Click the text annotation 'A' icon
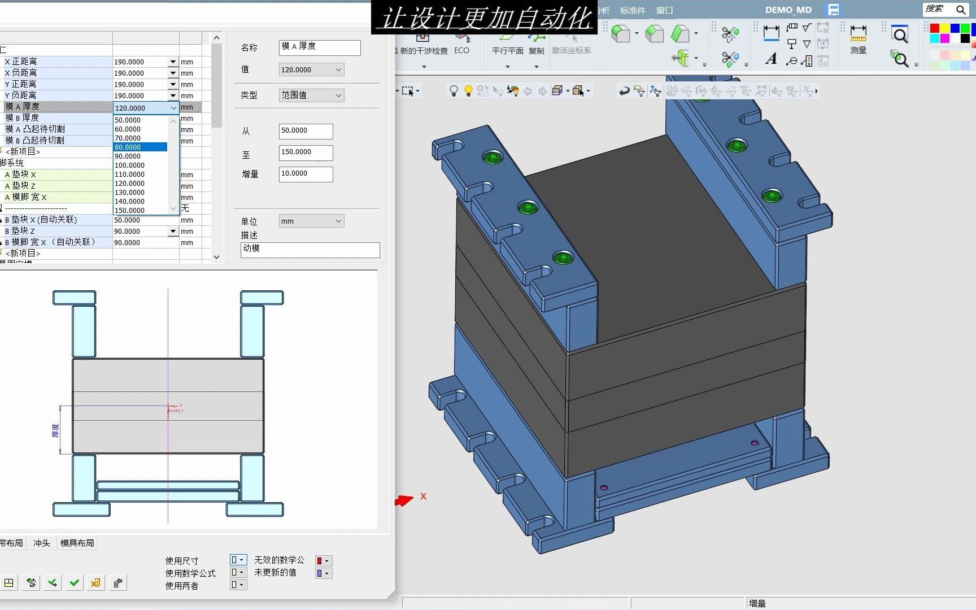 (x=771, y=59)
